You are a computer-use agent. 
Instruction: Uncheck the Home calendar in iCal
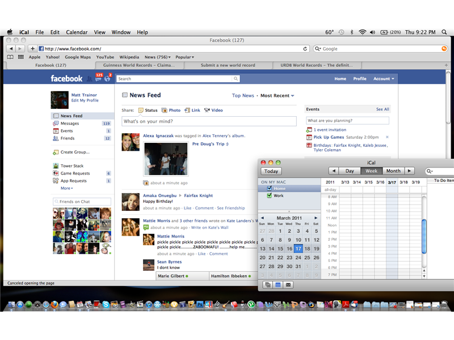(268, 187)
